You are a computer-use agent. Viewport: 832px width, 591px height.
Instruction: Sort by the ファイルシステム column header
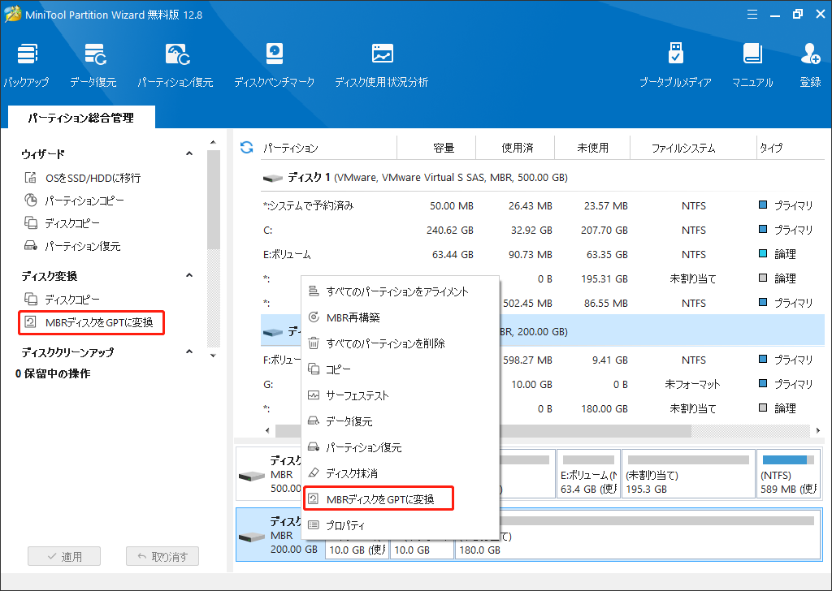694,148
